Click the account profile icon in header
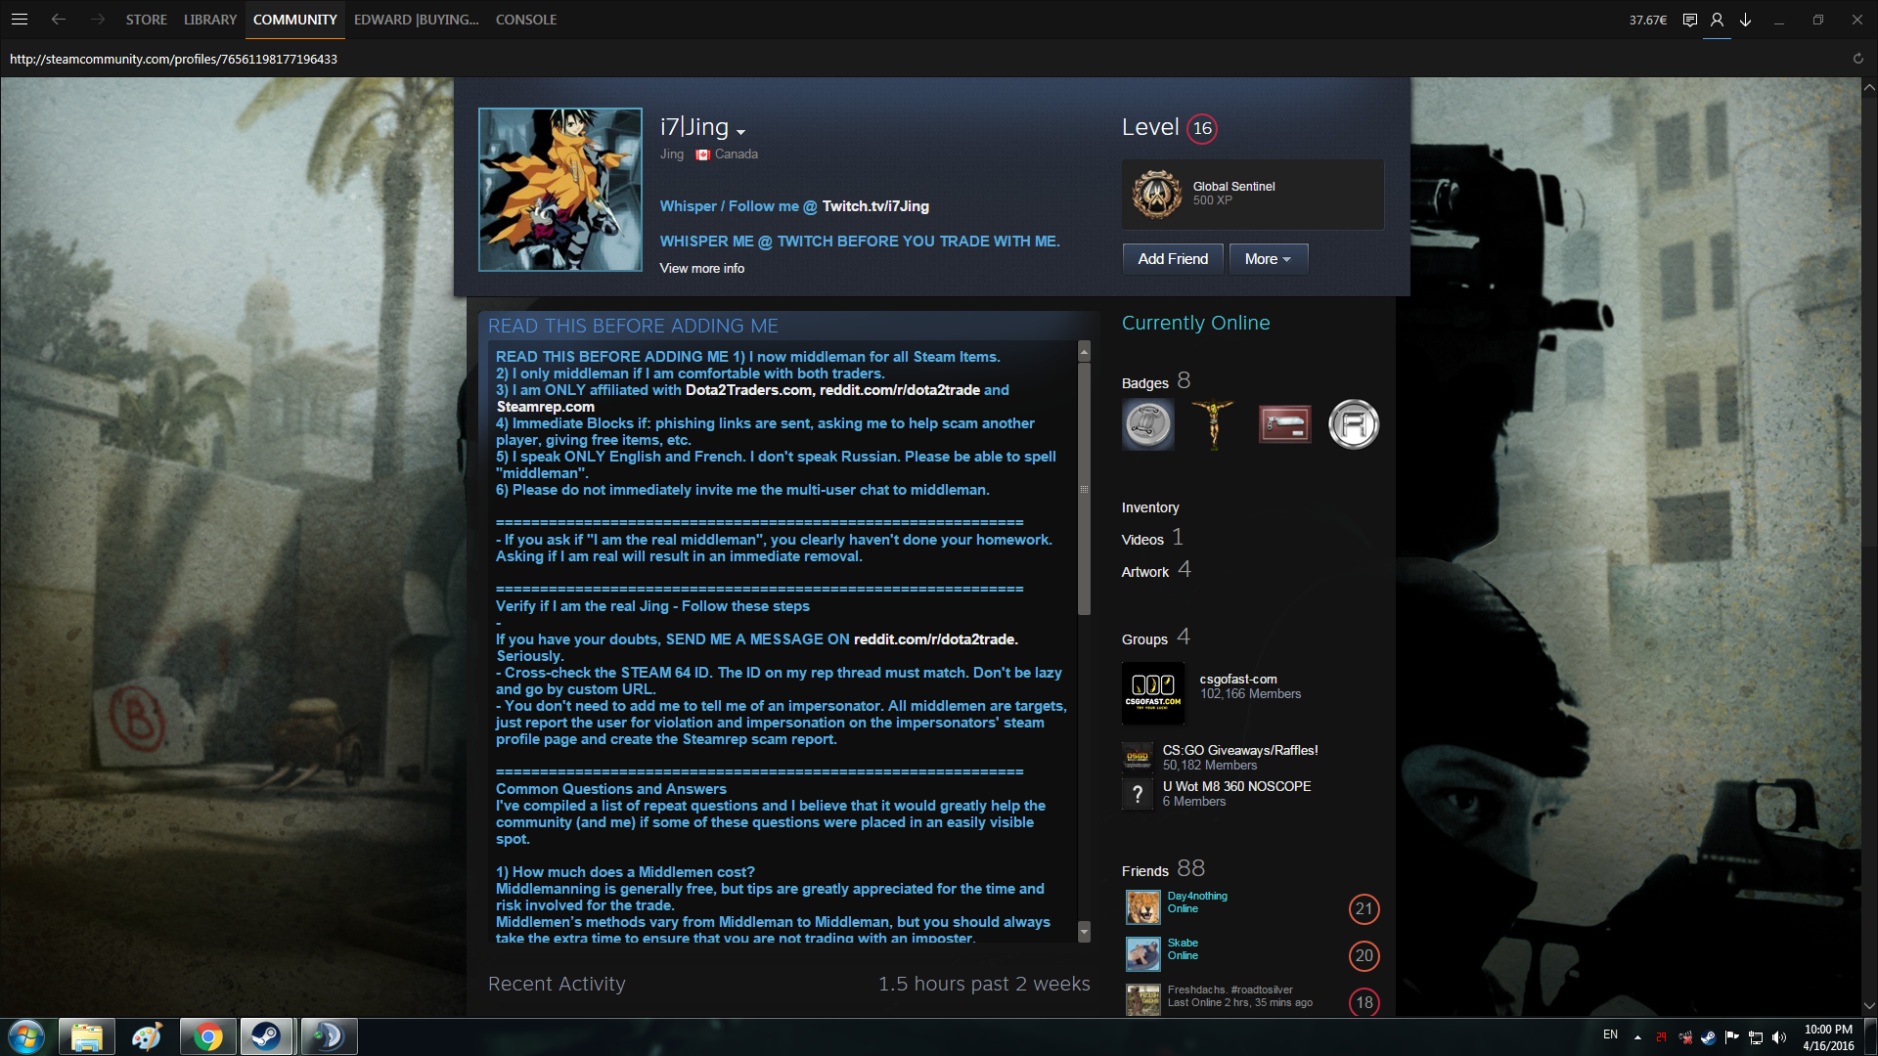The image size is (1878, 1056). click(x=1717, y=20)
